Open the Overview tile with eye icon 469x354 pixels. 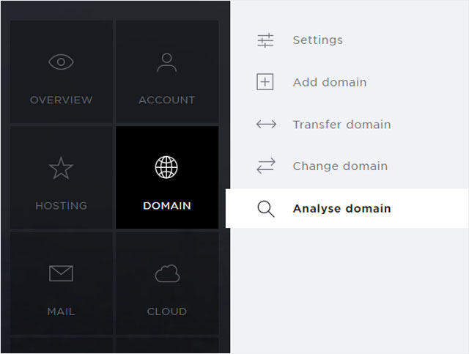point(62,72)
